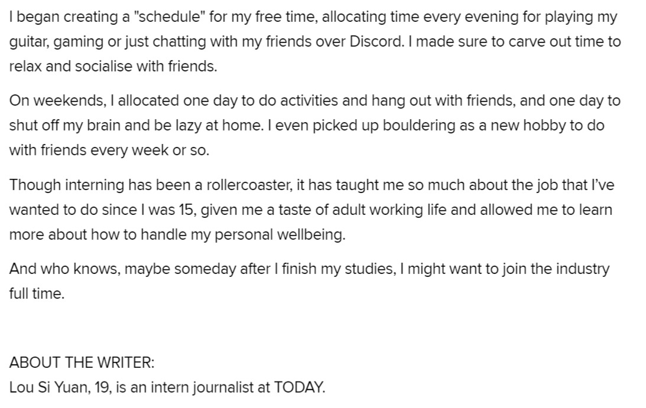
Task: Click the ABOUT THE WRITER heading
Action: [82, 363]
